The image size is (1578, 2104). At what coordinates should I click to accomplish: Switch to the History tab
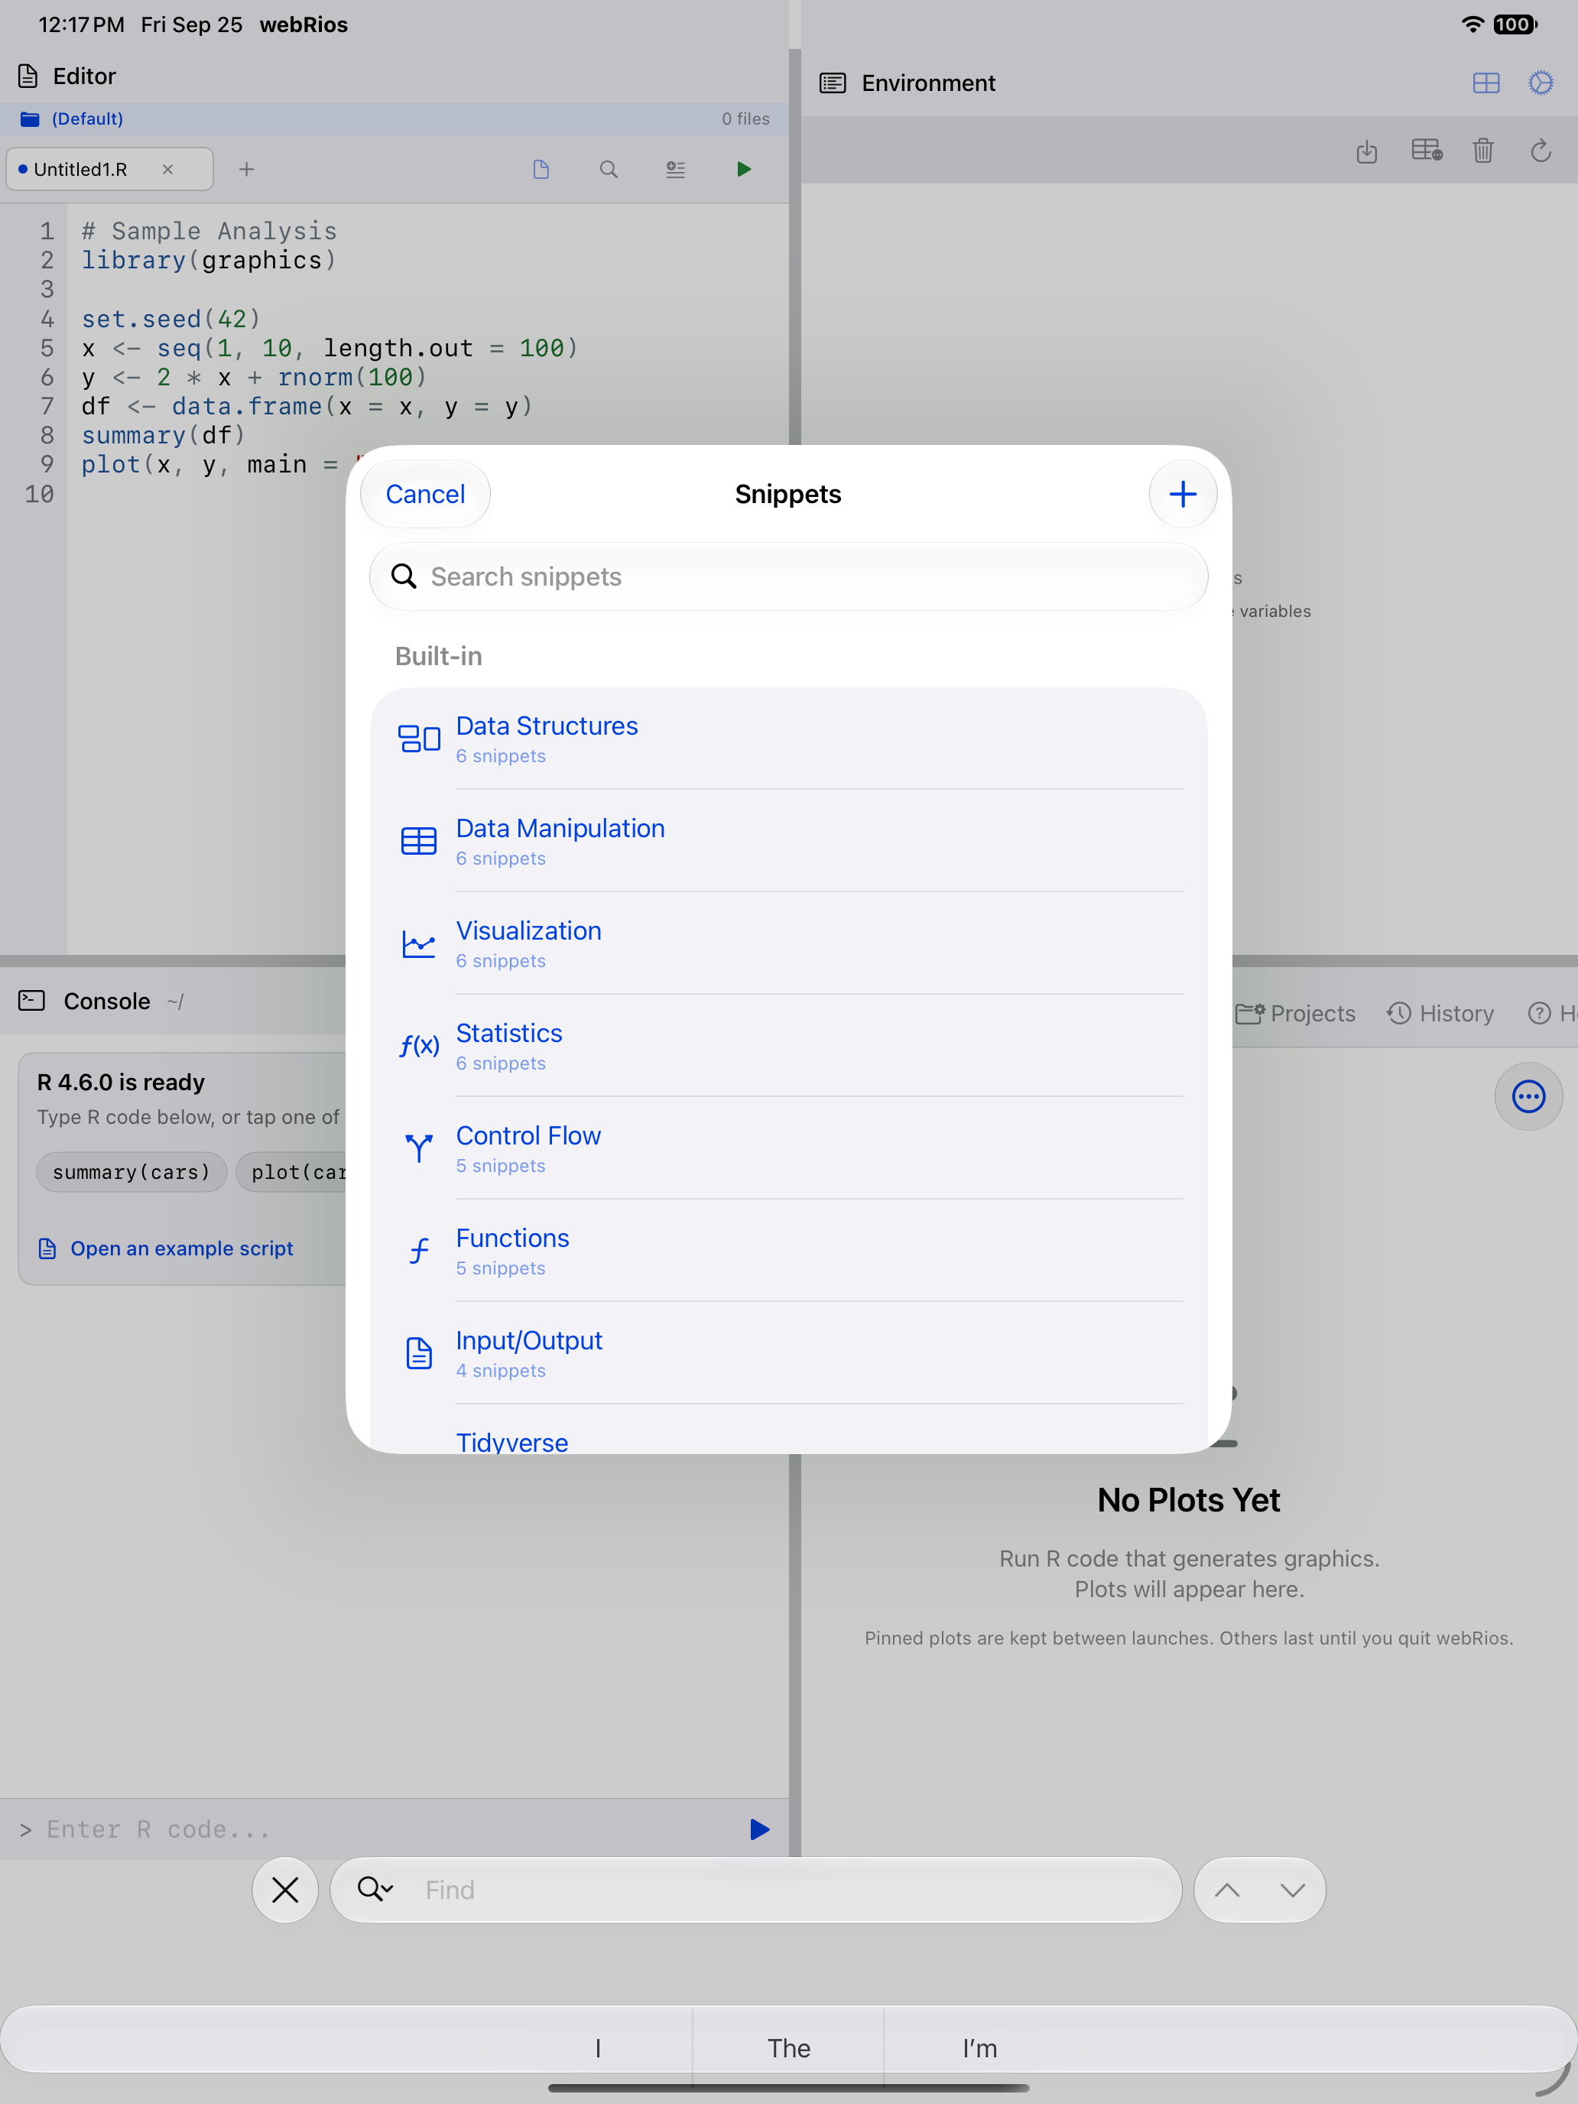(1440, 1013)
